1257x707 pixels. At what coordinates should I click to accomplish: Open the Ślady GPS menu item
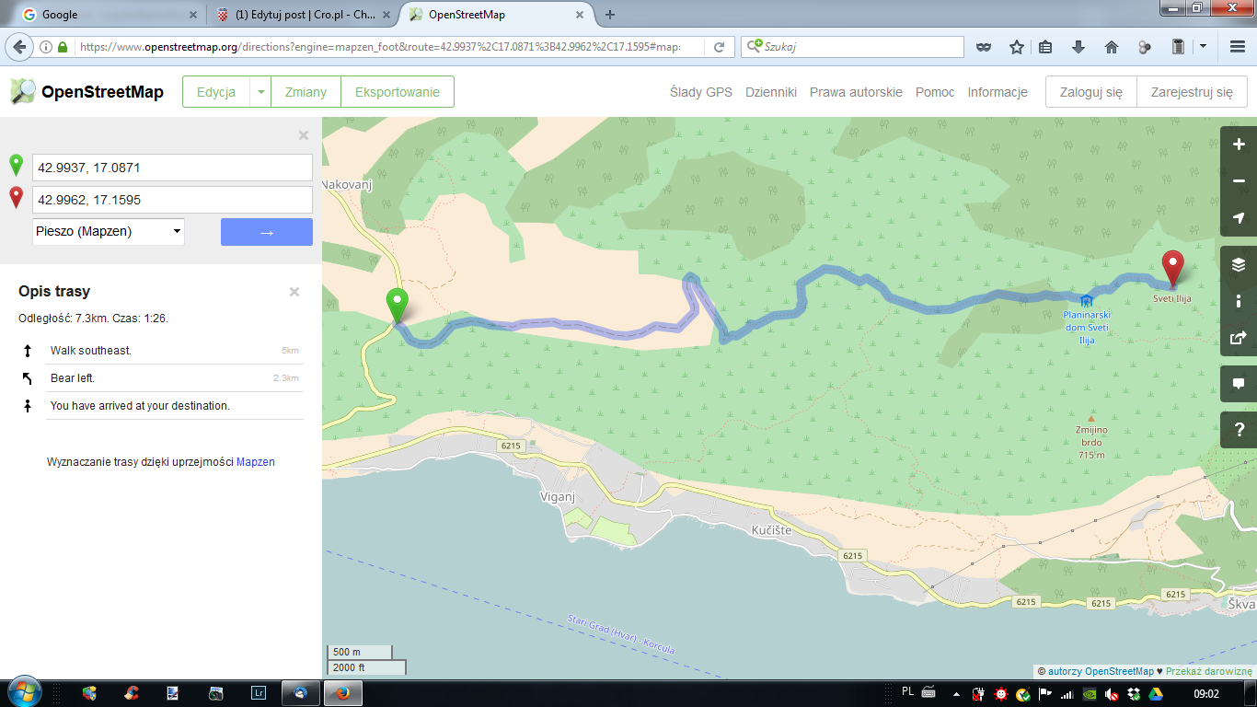coord(701,92)
